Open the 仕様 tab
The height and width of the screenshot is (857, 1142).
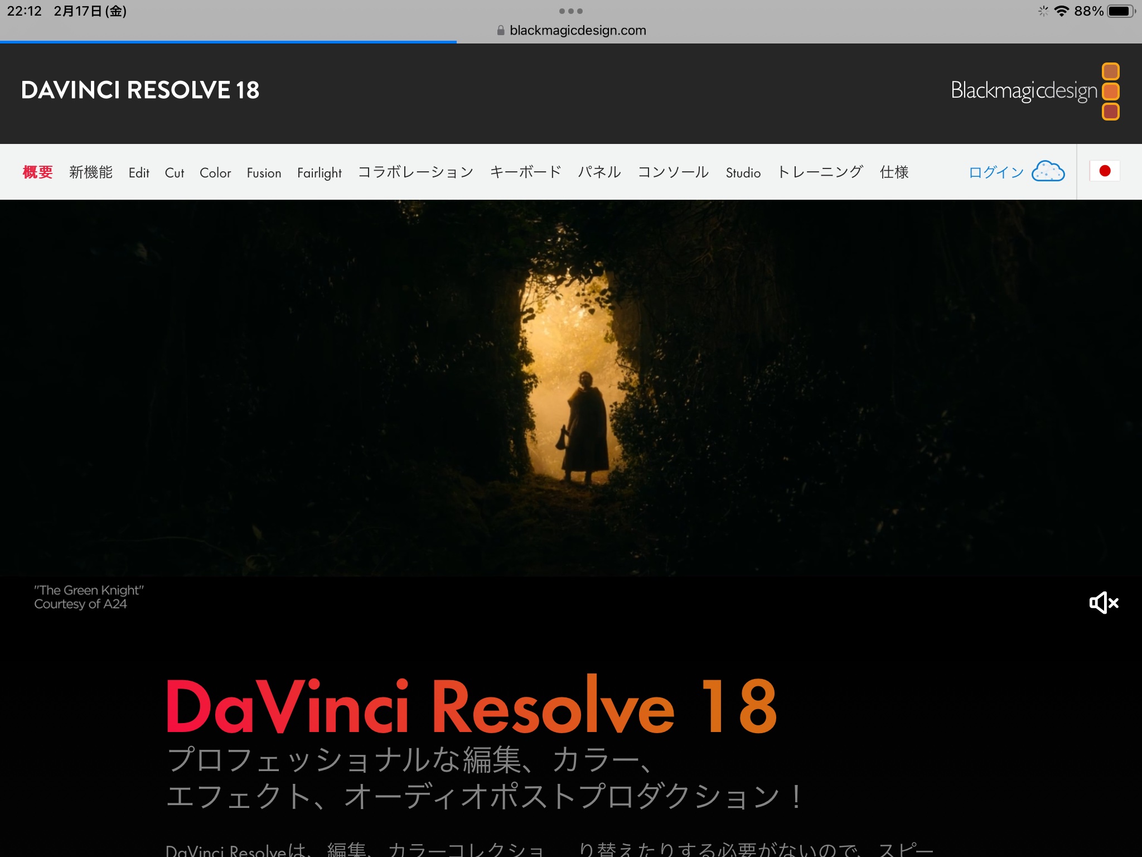(894, 172)
